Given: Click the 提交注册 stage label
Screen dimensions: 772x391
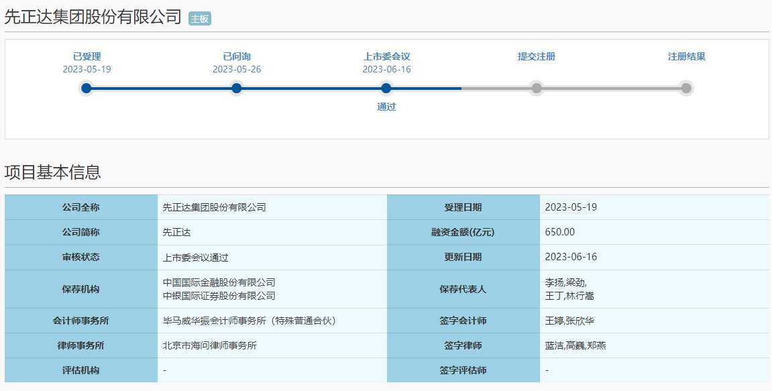Looking at the screenshot, I should [537, 56].
